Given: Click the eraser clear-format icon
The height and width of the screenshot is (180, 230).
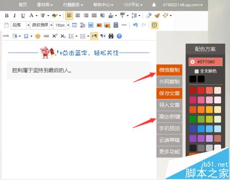Looking at the screenshot, I should pyautogui.click(x=149, y=16).
